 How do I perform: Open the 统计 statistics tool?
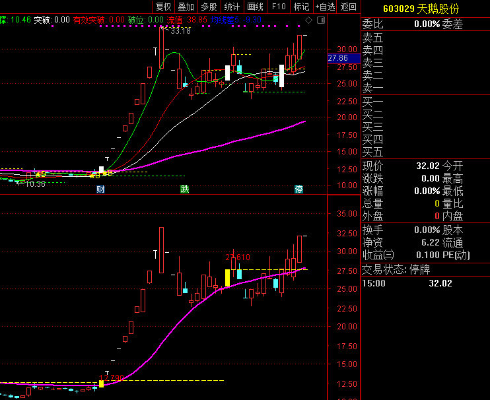point(232,7)
